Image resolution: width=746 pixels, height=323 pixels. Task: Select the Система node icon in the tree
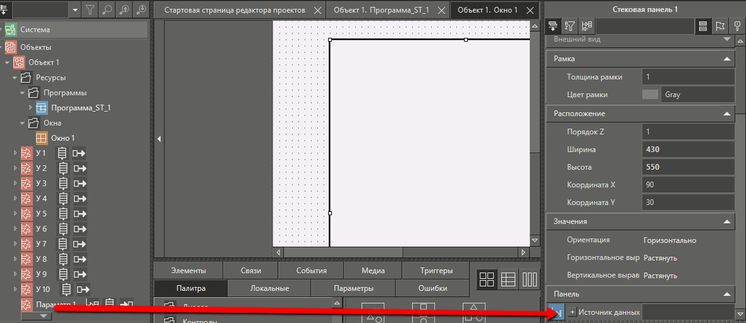(10, 30)
